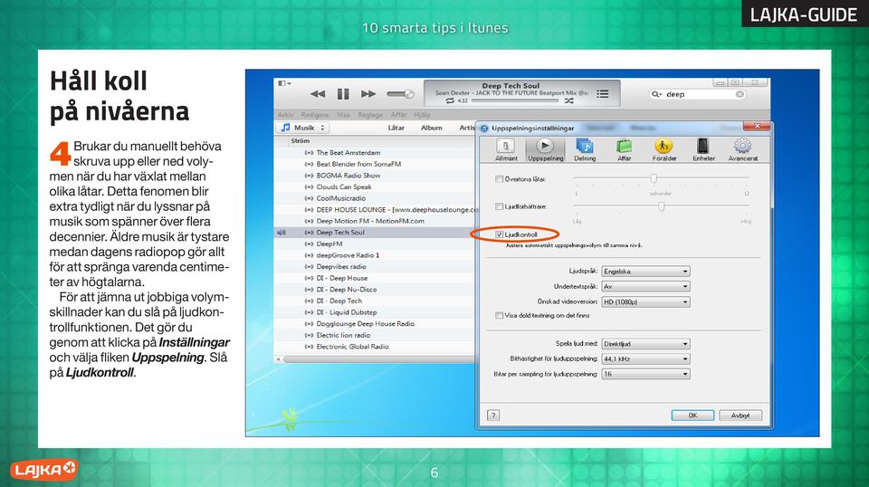Select the Uppspelning preferences icon
Screen dimensions: 869x487
545,149
